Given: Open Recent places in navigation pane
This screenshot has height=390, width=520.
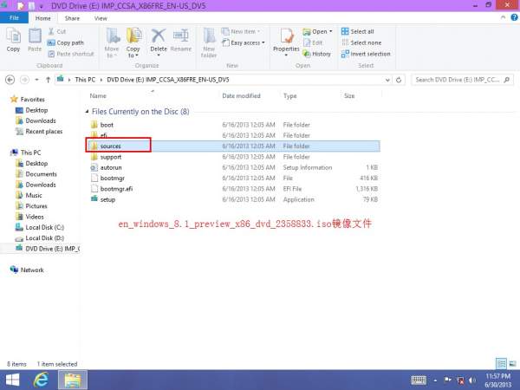Looking at the screenshot, I should coord(44,132).
